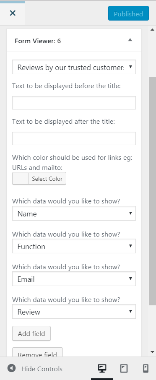Click the Hide Controls arrow icon
Viewport: 156px width, 380px height.
click(11, 368)
